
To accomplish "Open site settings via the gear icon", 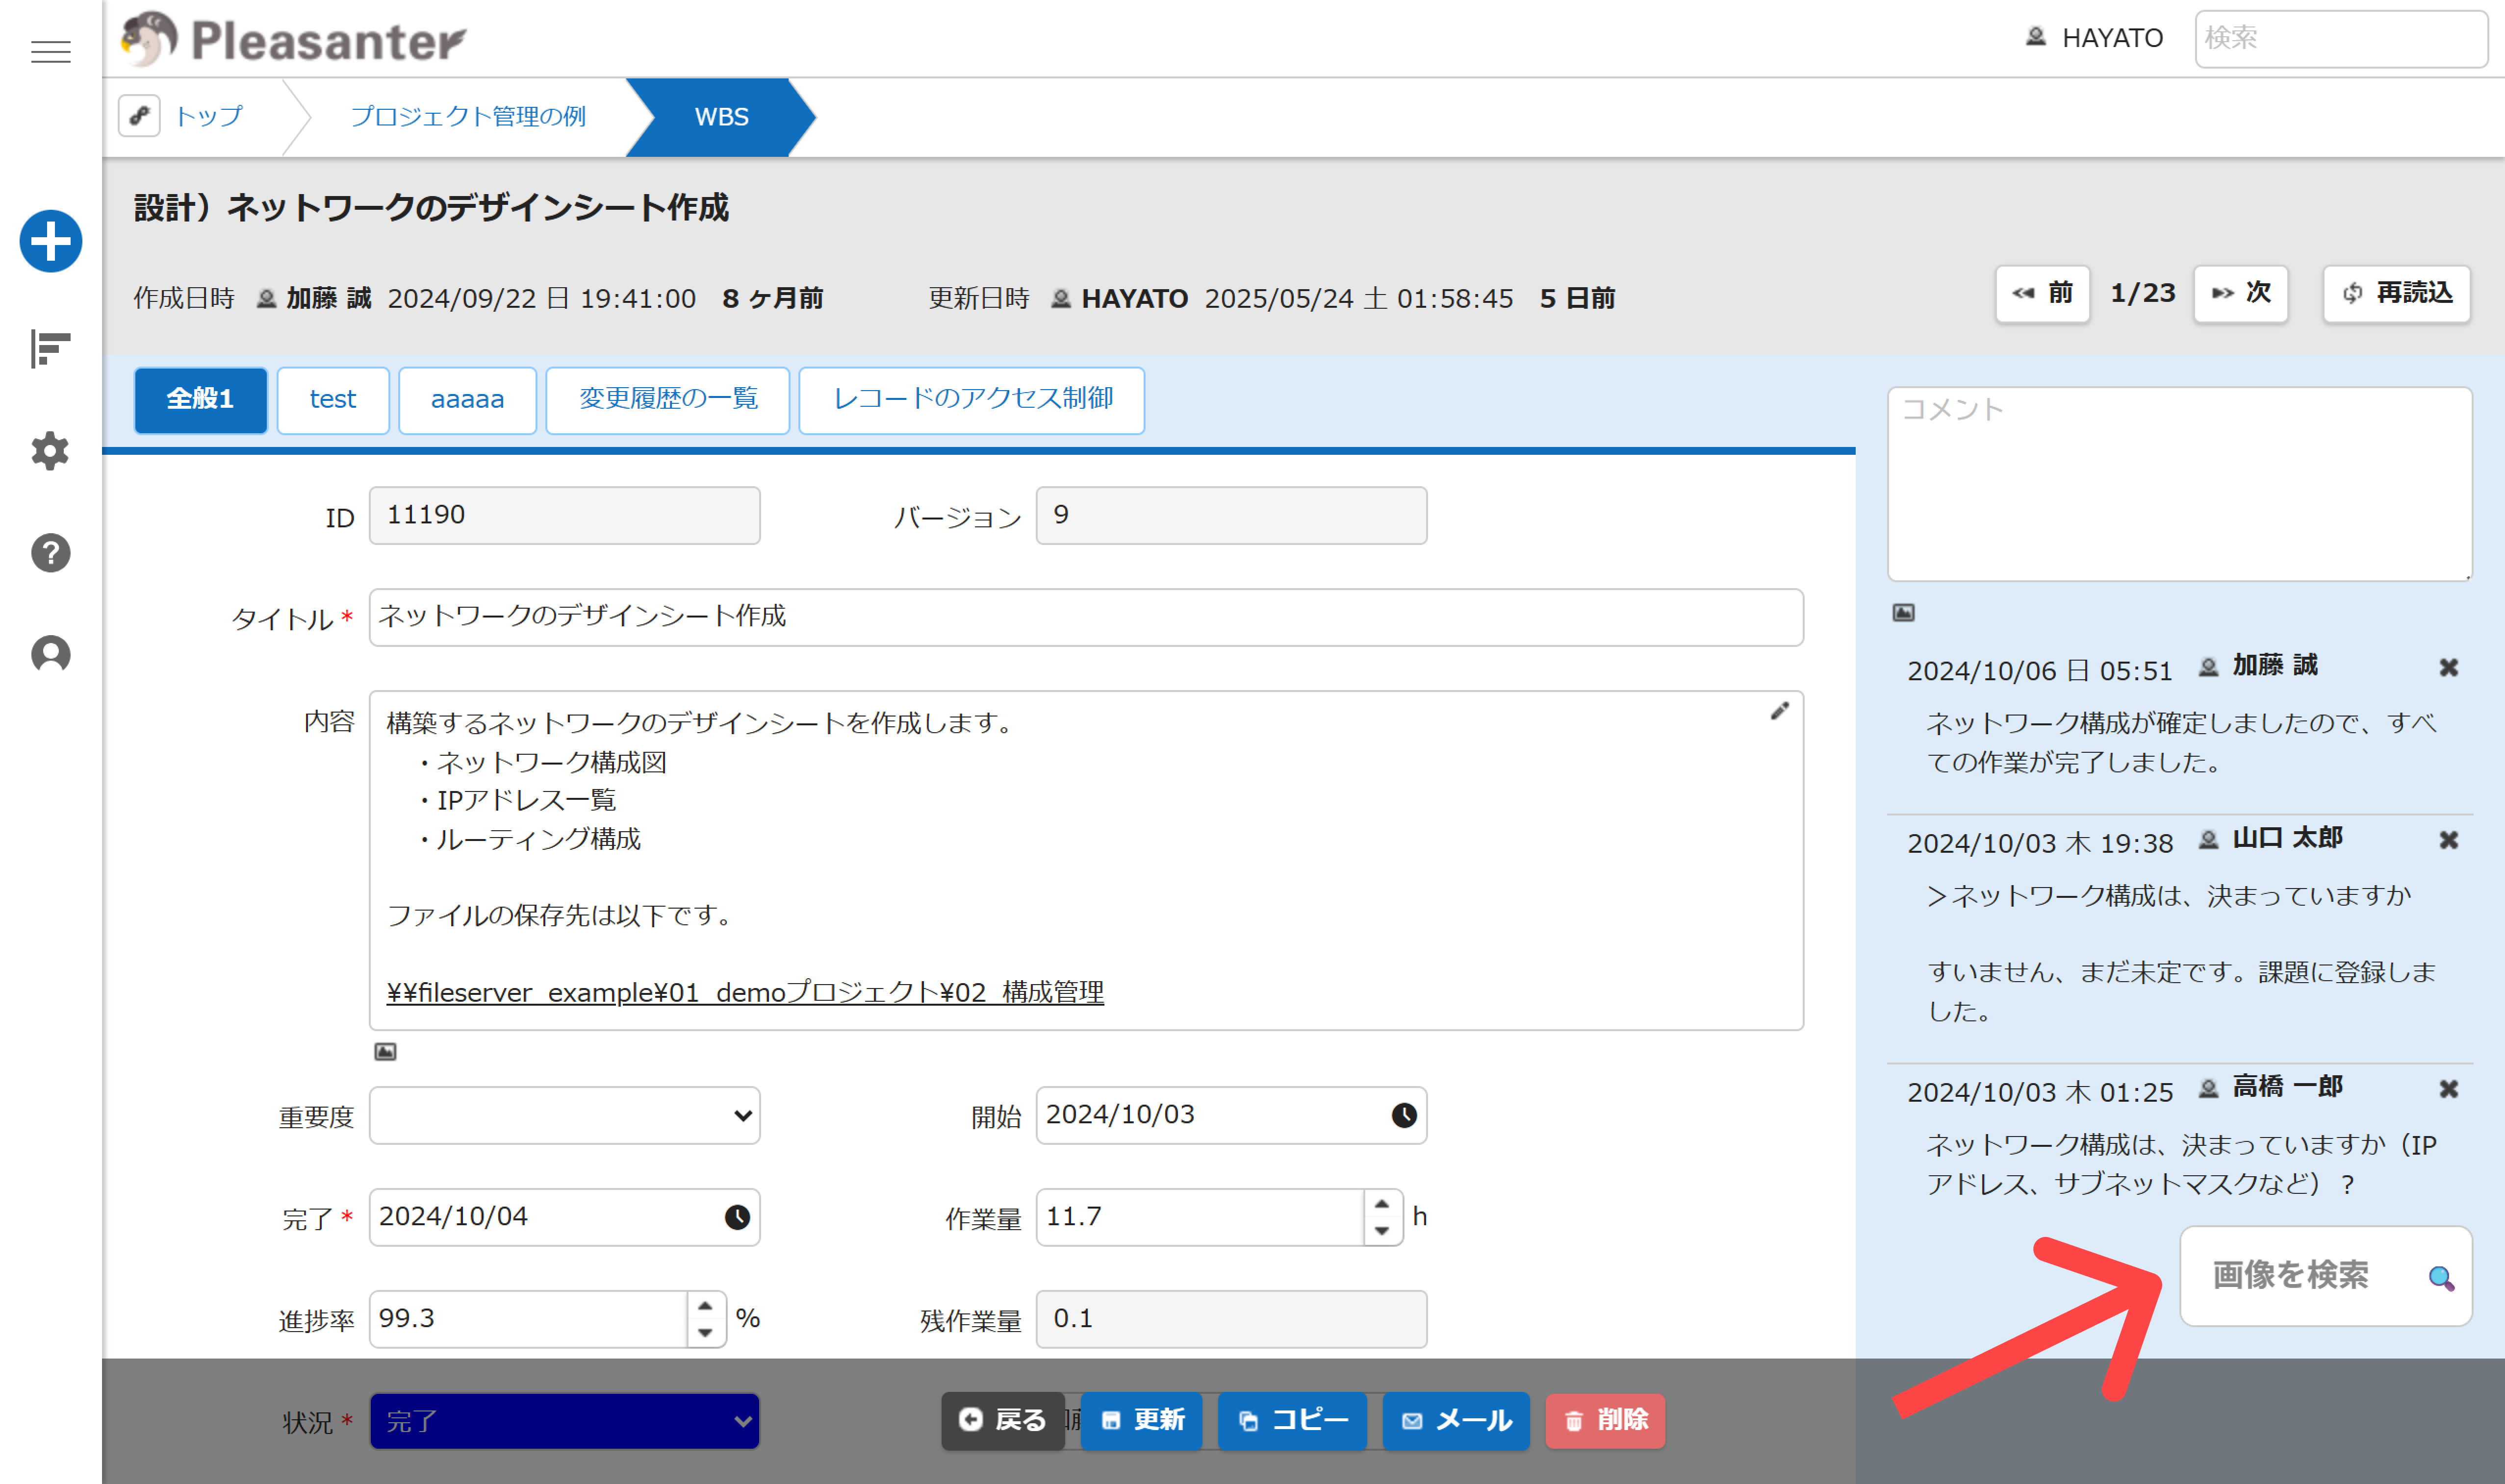I will (50, 451).
